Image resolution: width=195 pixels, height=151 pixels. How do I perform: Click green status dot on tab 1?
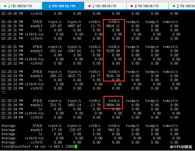coord(5,6)
